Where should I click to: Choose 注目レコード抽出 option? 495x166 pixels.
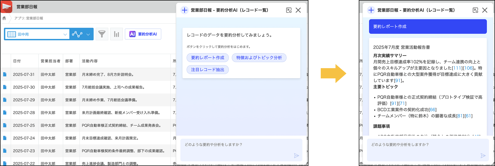click(208, 70)
